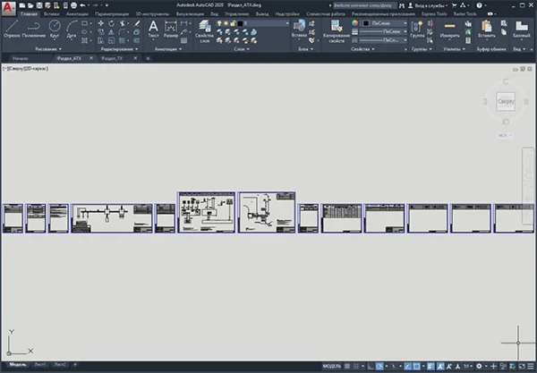Open Свойства слоя (Layer Properties)
The height and width of the screenshot is (373, 537).
pos(204,30)
